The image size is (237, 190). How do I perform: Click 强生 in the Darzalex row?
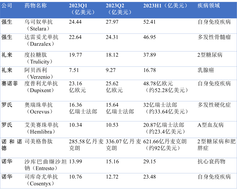click(x=7, y=37)
